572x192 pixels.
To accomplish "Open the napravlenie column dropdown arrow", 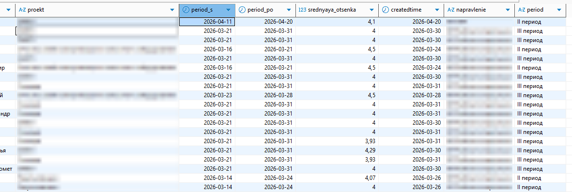I will 508,10.
